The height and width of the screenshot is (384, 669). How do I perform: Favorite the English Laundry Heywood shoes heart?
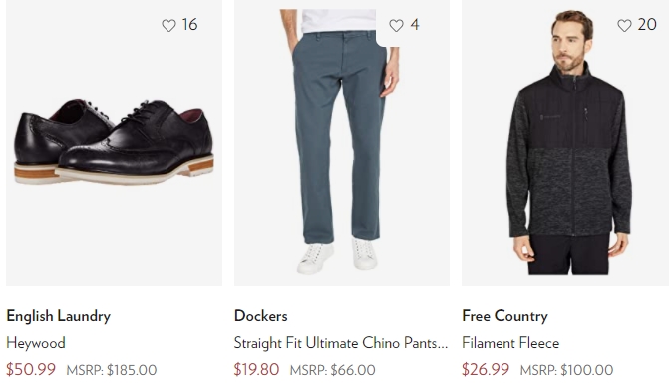pyautogui.click(x=168, y=26)
